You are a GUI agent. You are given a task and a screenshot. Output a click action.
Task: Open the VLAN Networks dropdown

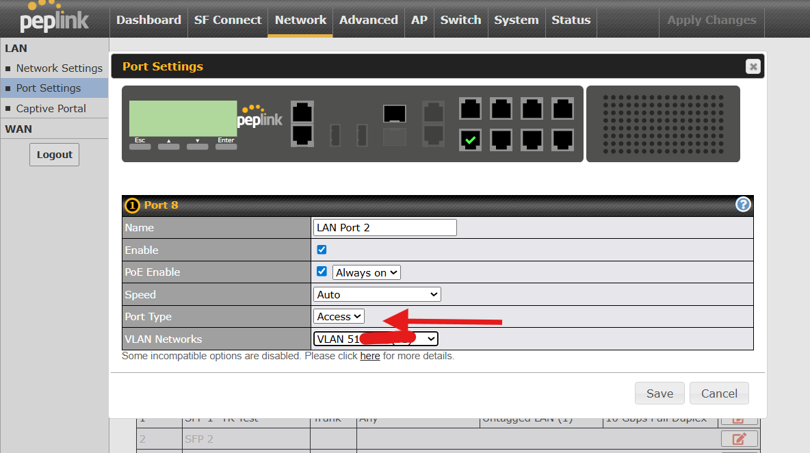pos(376,339)
